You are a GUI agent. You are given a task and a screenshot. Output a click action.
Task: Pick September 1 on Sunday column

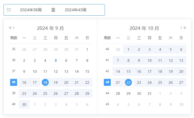87,50
